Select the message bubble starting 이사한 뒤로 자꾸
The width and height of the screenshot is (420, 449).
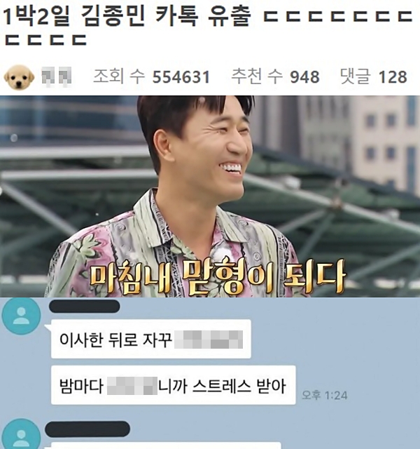click(x=151, y=339)
